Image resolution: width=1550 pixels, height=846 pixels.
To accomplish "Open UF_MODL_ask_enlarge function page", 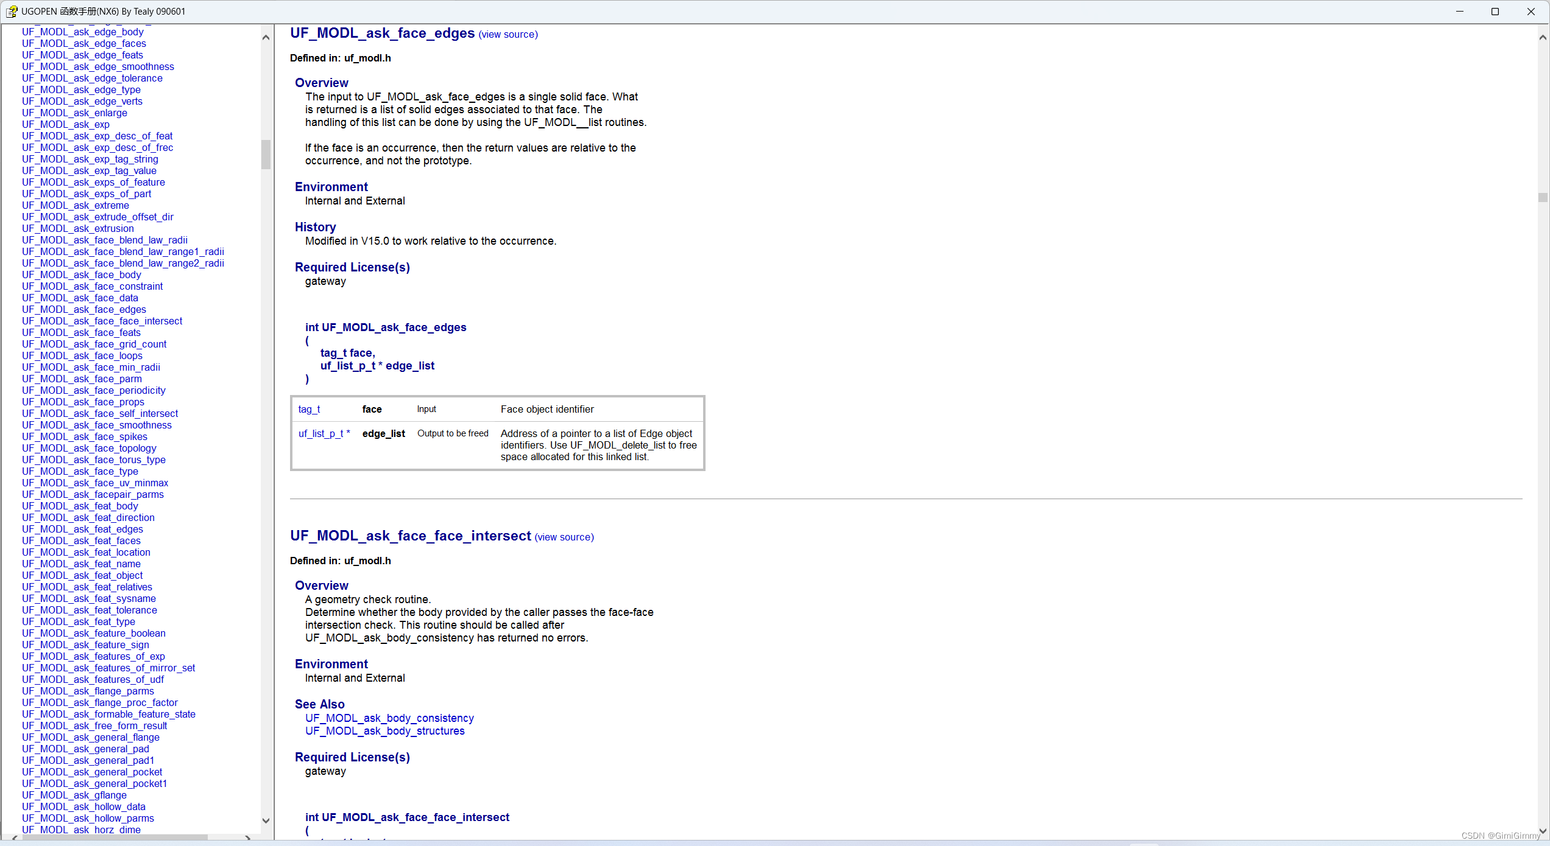I will (74, 113).
